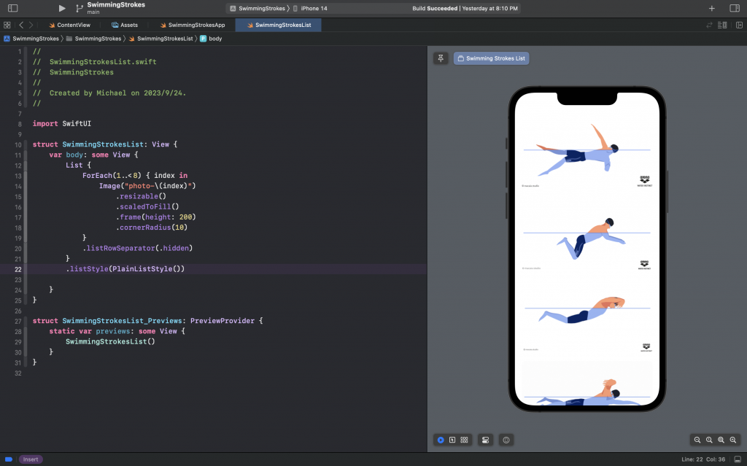Switch preview to Selectable mode

(x=452, y=440)
